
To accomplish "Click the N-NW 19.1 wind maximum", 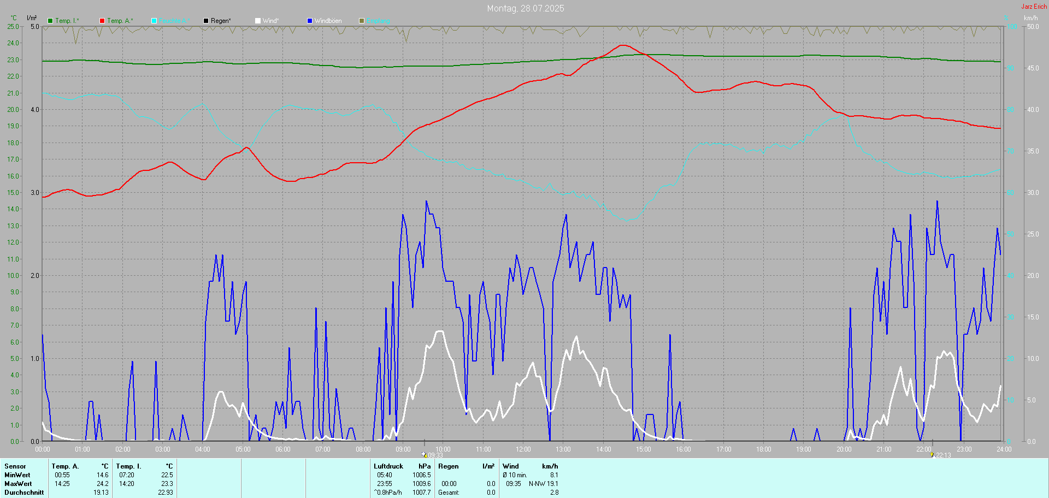I will [x=544, y=484].
